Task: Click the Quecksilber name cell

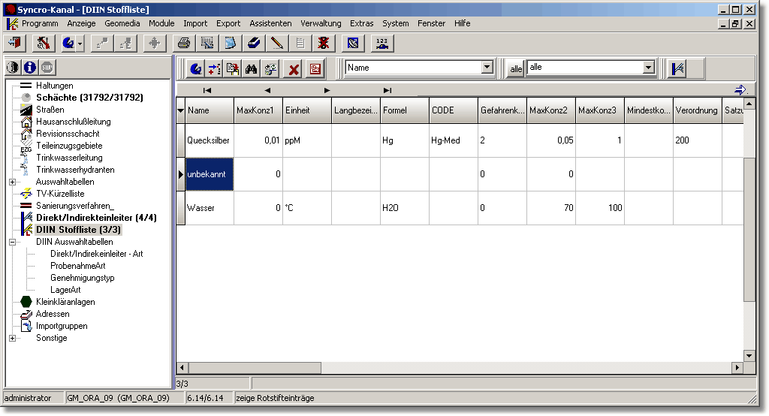Action: point(208,140)
